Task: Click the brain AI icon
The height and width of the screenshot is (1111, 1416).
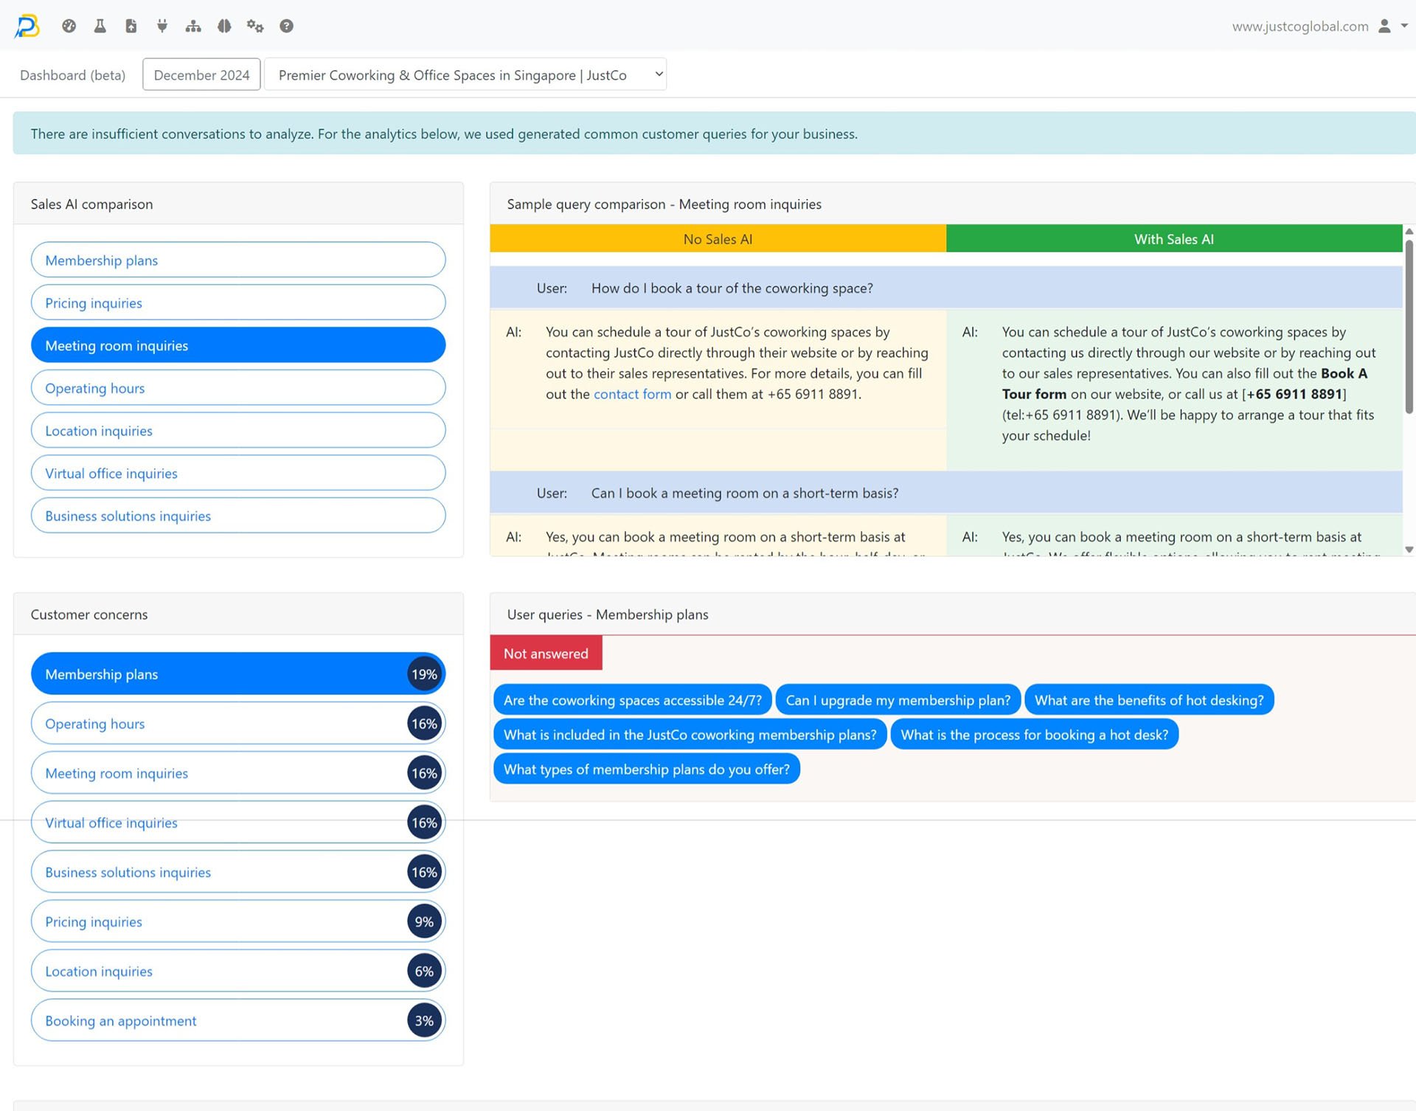Action: click(224, 26)
